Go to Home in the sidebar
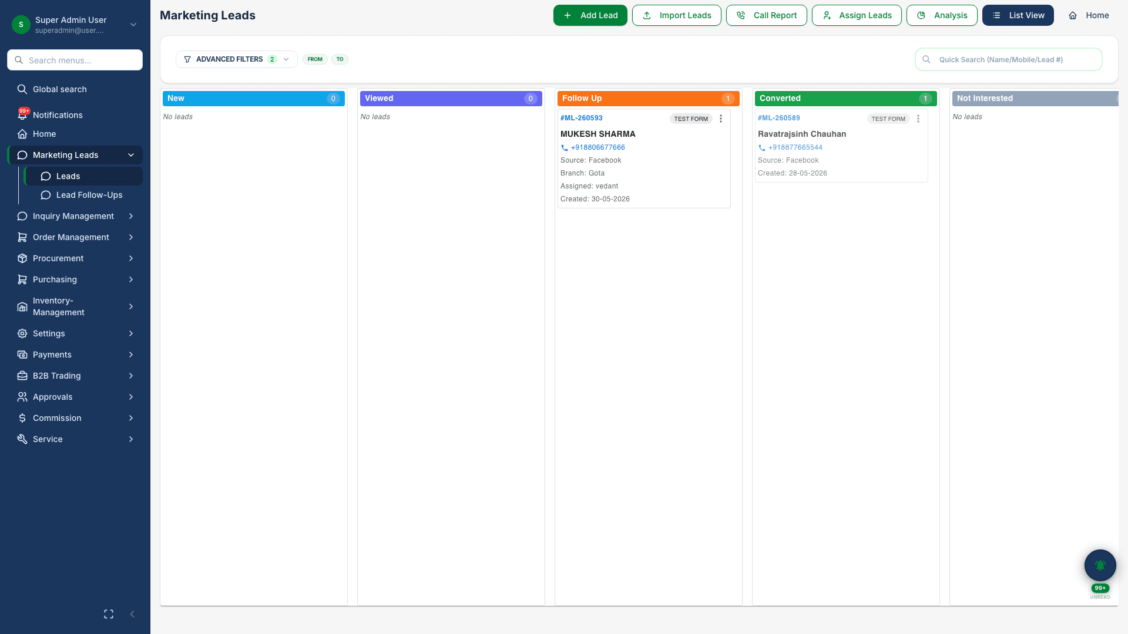1128x634 pixels. coord(75,134)
